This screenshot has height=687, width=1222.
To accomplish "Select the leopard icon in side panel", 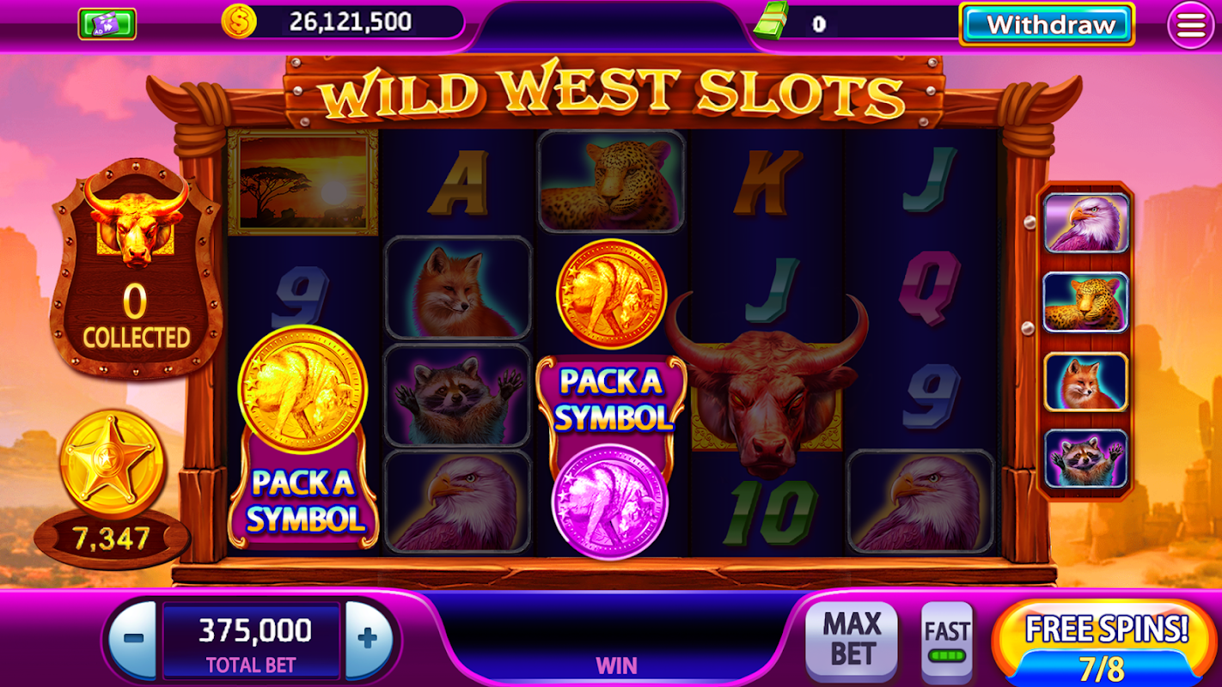I will [1085, 302].
